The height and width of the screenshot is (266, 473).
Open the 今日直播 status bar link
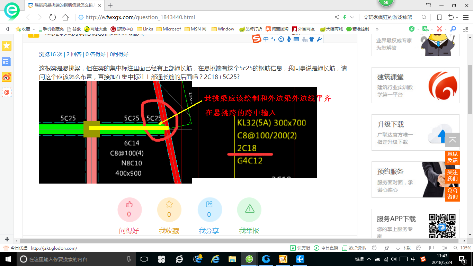(x=326, y=248)
